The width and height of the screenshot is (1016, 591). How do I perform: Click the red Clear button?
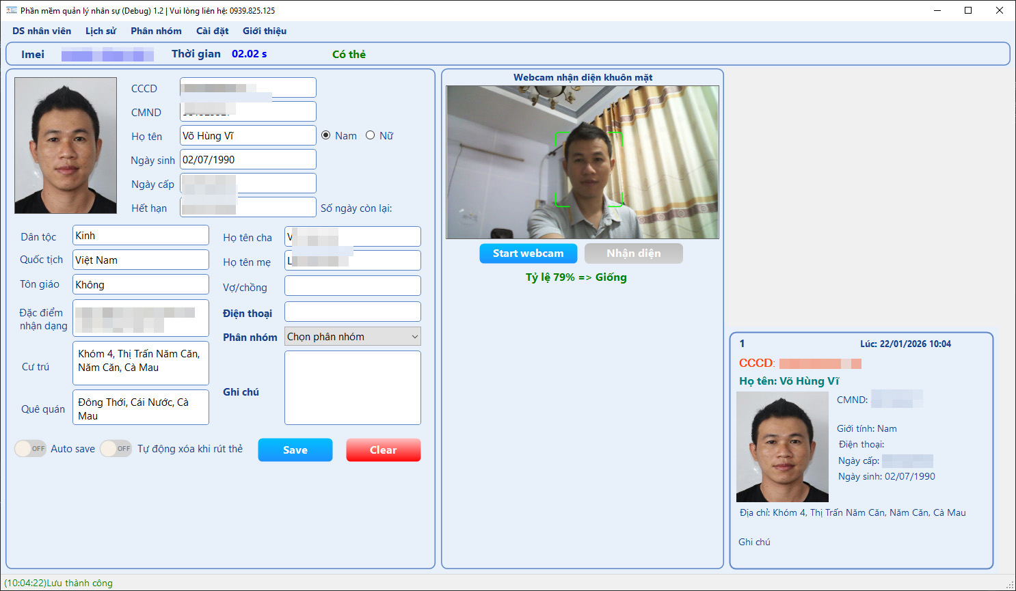383,450
